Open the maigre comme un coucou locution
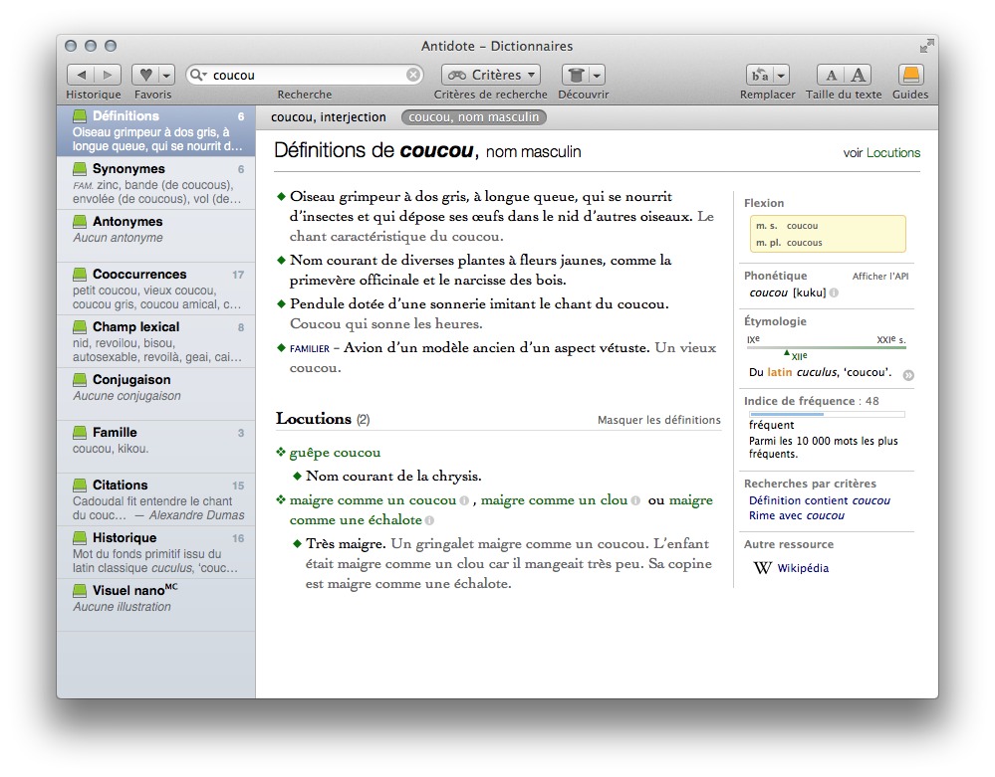Screen dimensions: 995x777 [x=373, y=500]
